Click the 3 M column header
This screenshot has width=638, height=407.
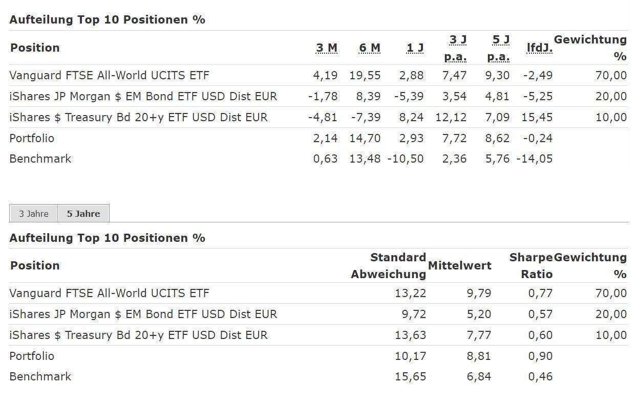click(327, 48)
